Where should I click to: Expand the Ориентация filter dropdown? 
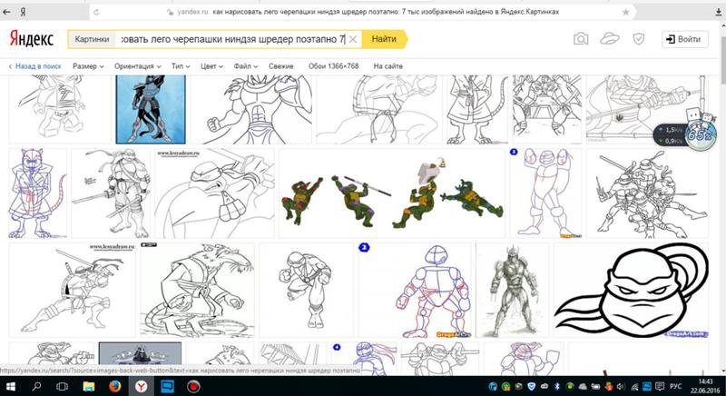pyautogui.click(x=137, y=66)
